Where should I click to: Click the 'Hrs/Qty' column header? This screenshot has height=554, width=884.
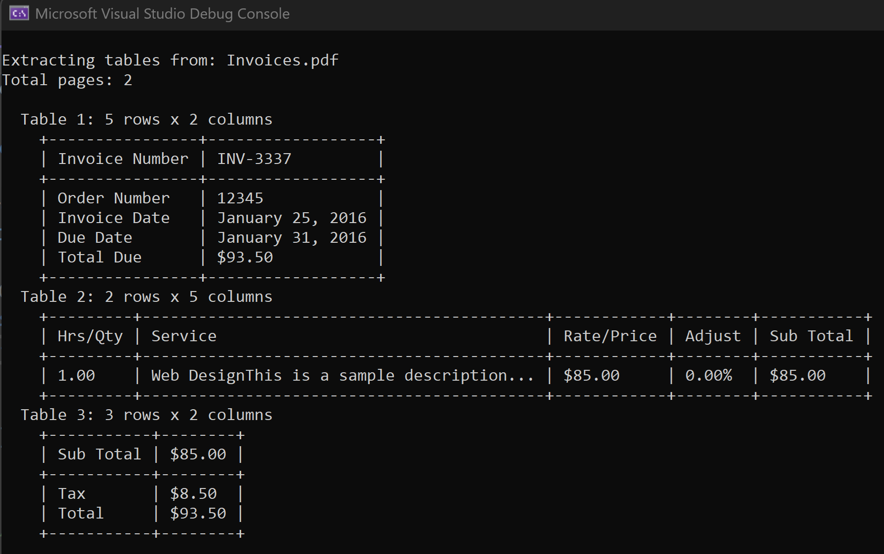point(90,336)
